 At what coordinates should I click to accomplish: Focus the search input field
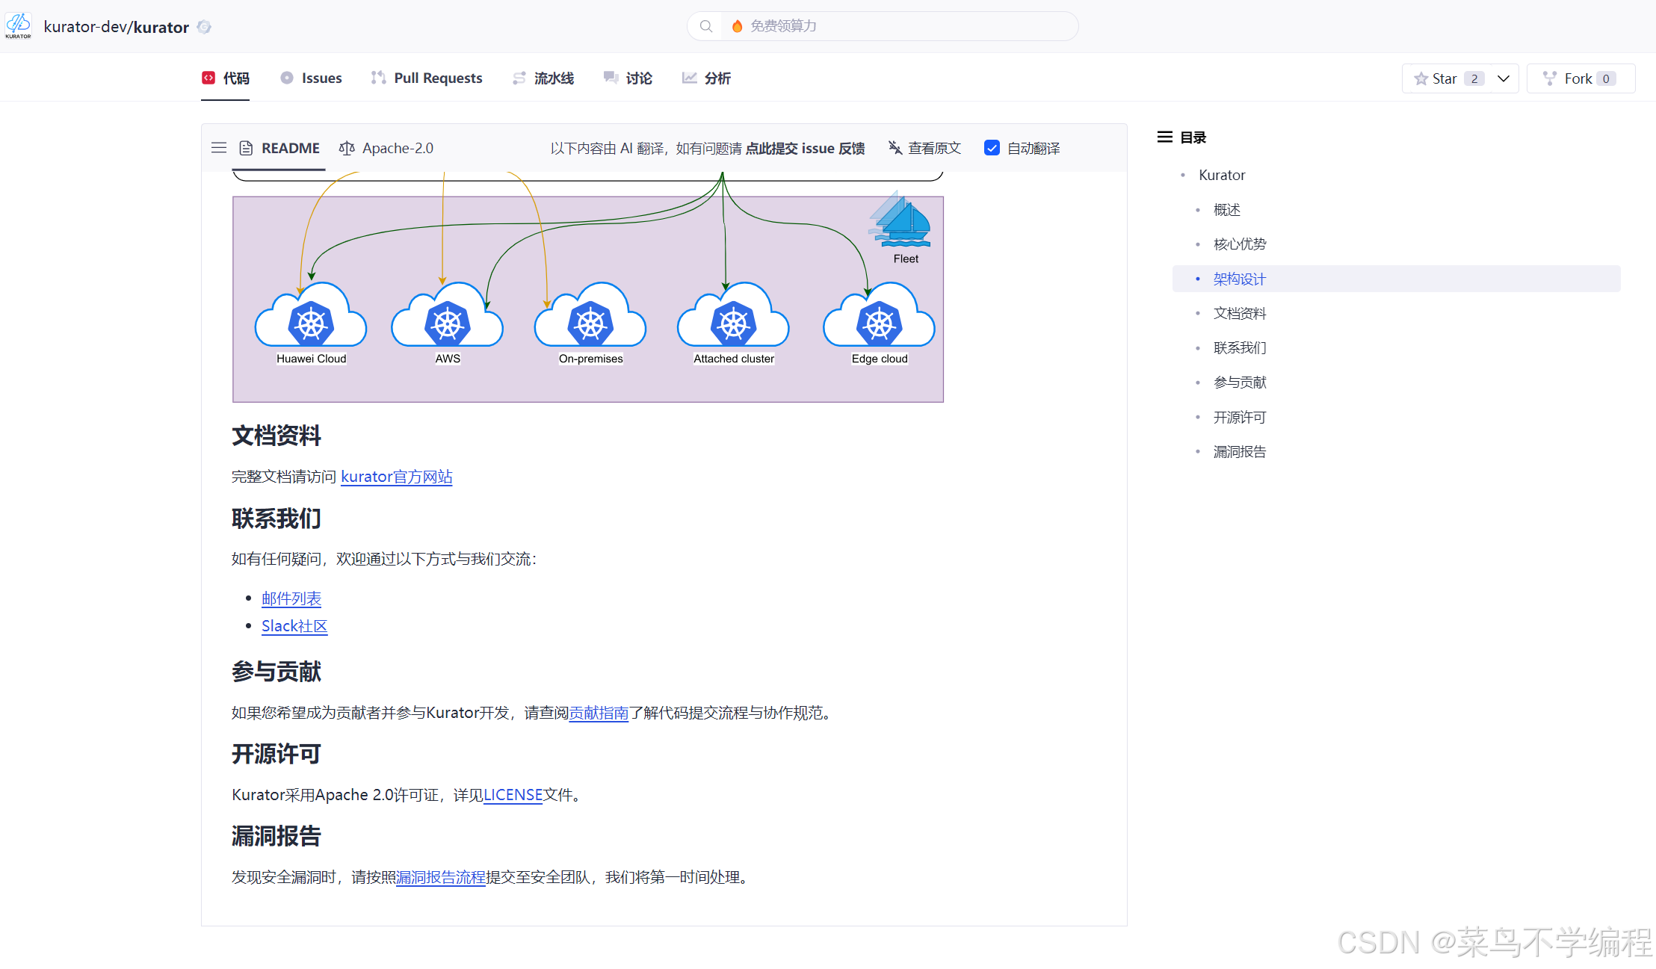coord(897,26)
